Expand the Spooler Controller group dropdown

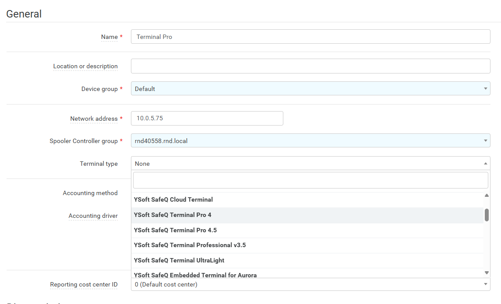coord(310,141)
